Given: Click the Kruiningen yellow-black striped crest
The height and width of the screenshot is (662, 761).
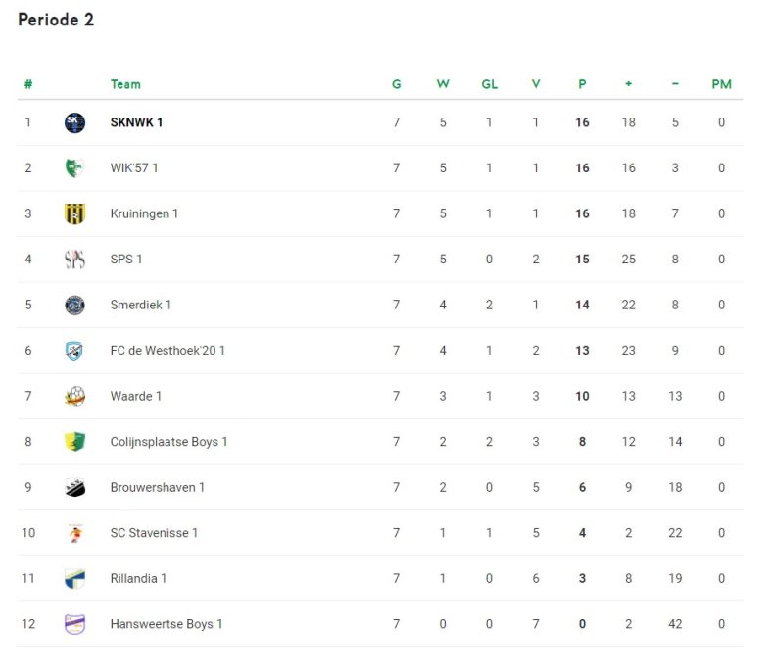Looking at the screenshot, I should tap(74, 213).
